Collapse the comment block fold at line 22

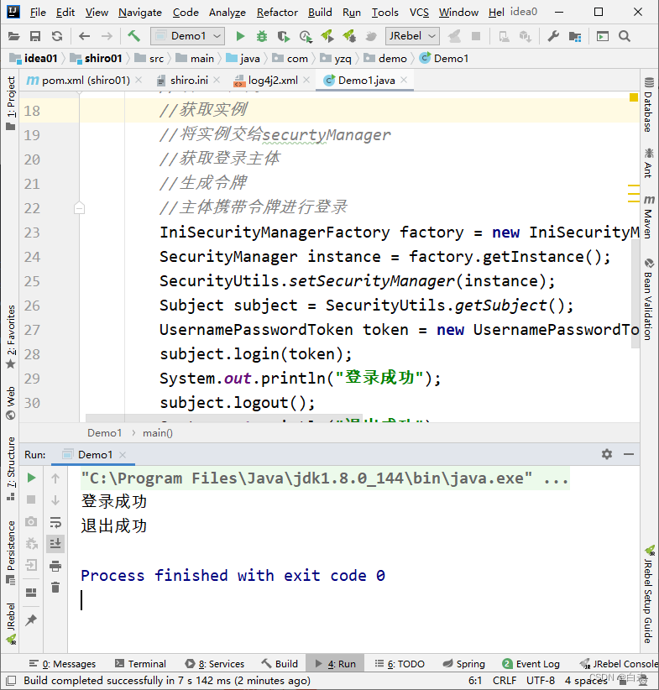(79, 207)
